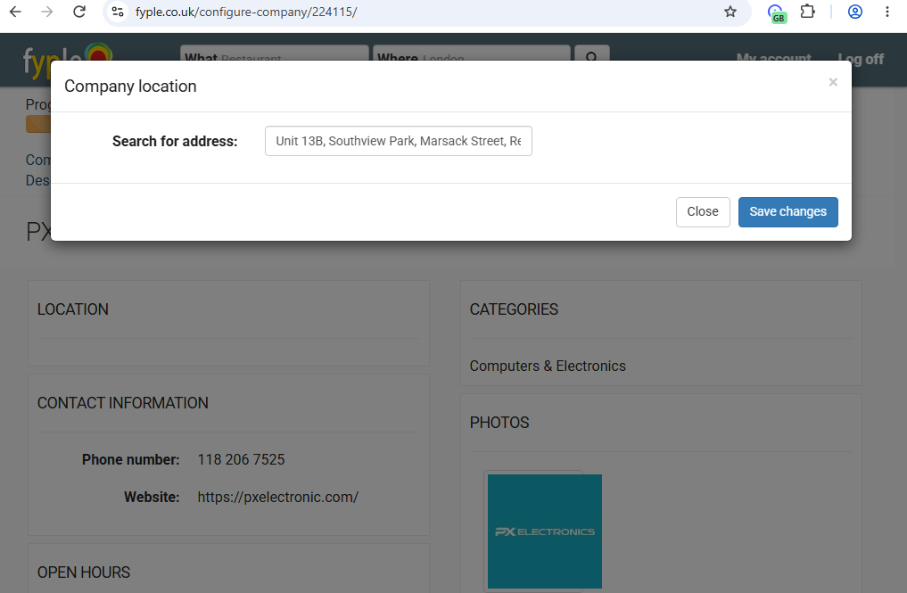The width and height of the screenshot is (907, 593).
Task: Open the GB extension icon
Action: click(x=776, y=12)
